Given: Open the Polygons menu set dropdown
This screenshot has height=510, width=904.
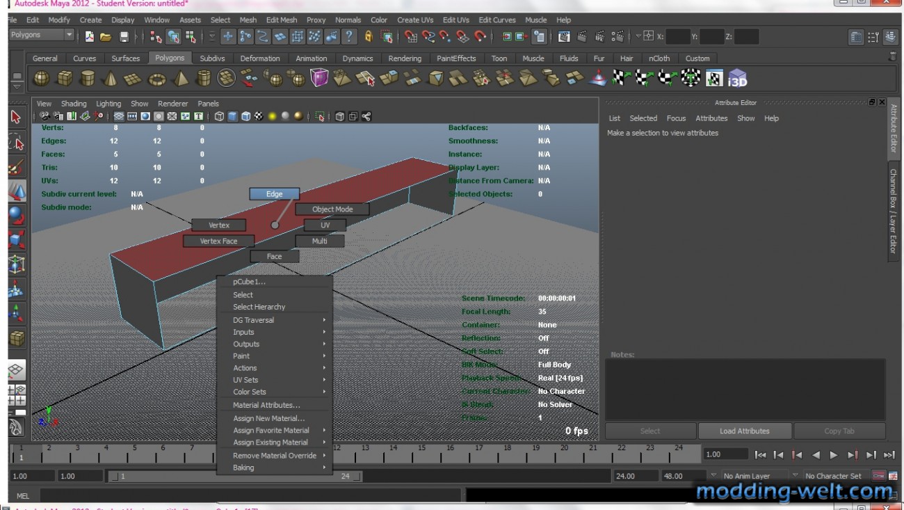Looking at the screenshot, I should click(41, 35).
